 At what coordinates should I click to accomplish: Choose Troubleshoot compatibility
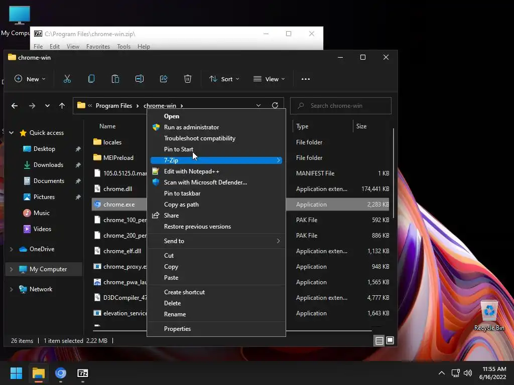(x=216, y=138)
